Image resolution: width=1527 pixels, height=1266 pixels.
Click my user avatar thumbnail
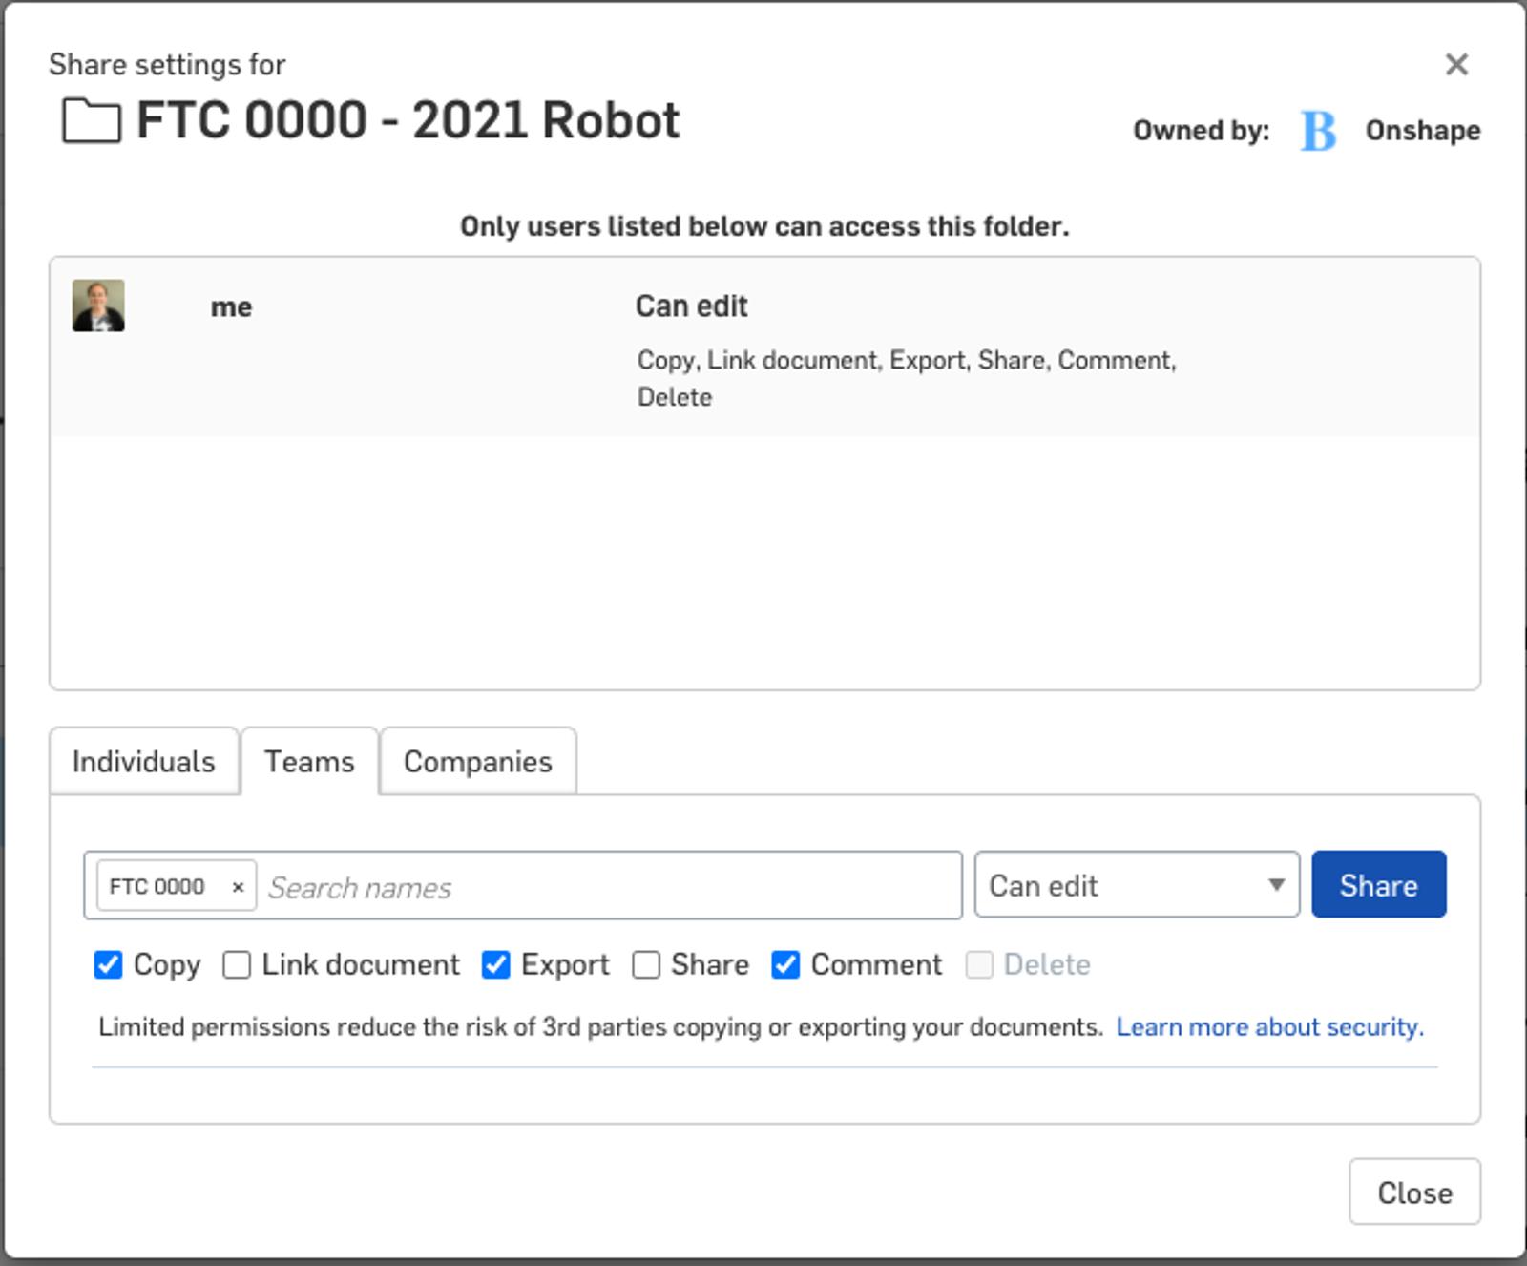98,306
